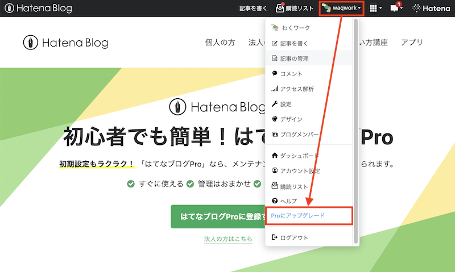
Task: Click the home icon beside ダッシュボード
Action: [x=275, y=155]
